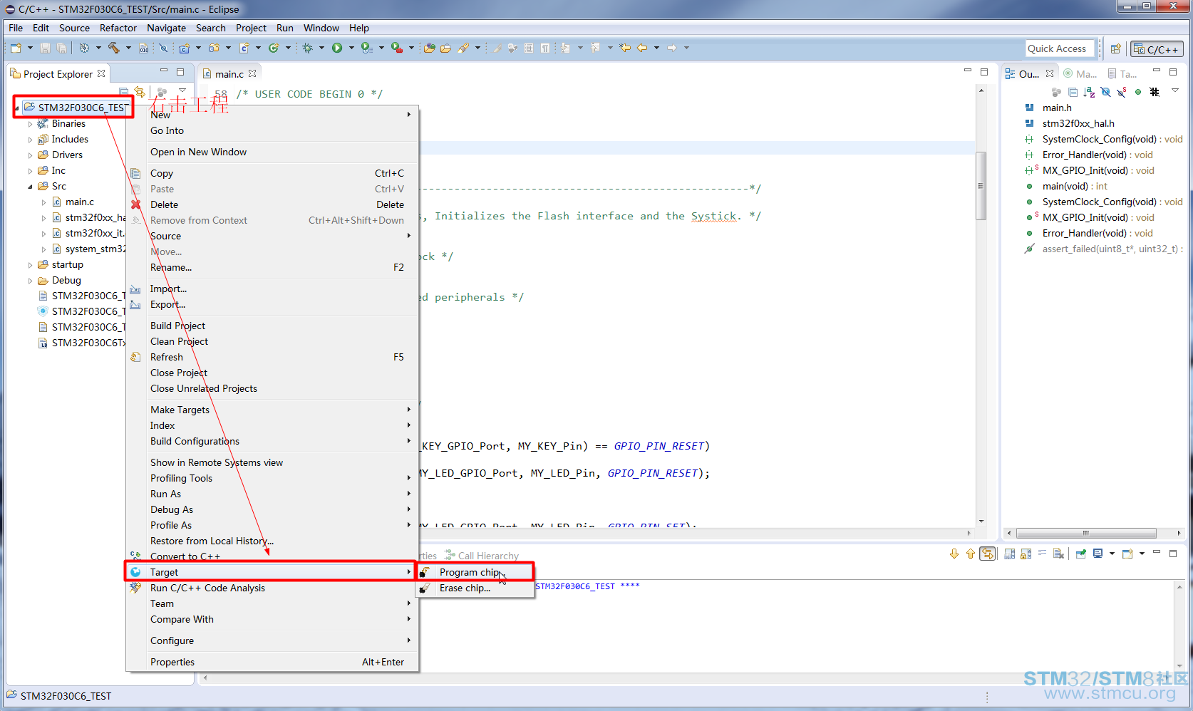Viewport: 1193px width, 711px height.
Task: Click the Collapse All icon in Outline
Action: (x=1073, y=92)
